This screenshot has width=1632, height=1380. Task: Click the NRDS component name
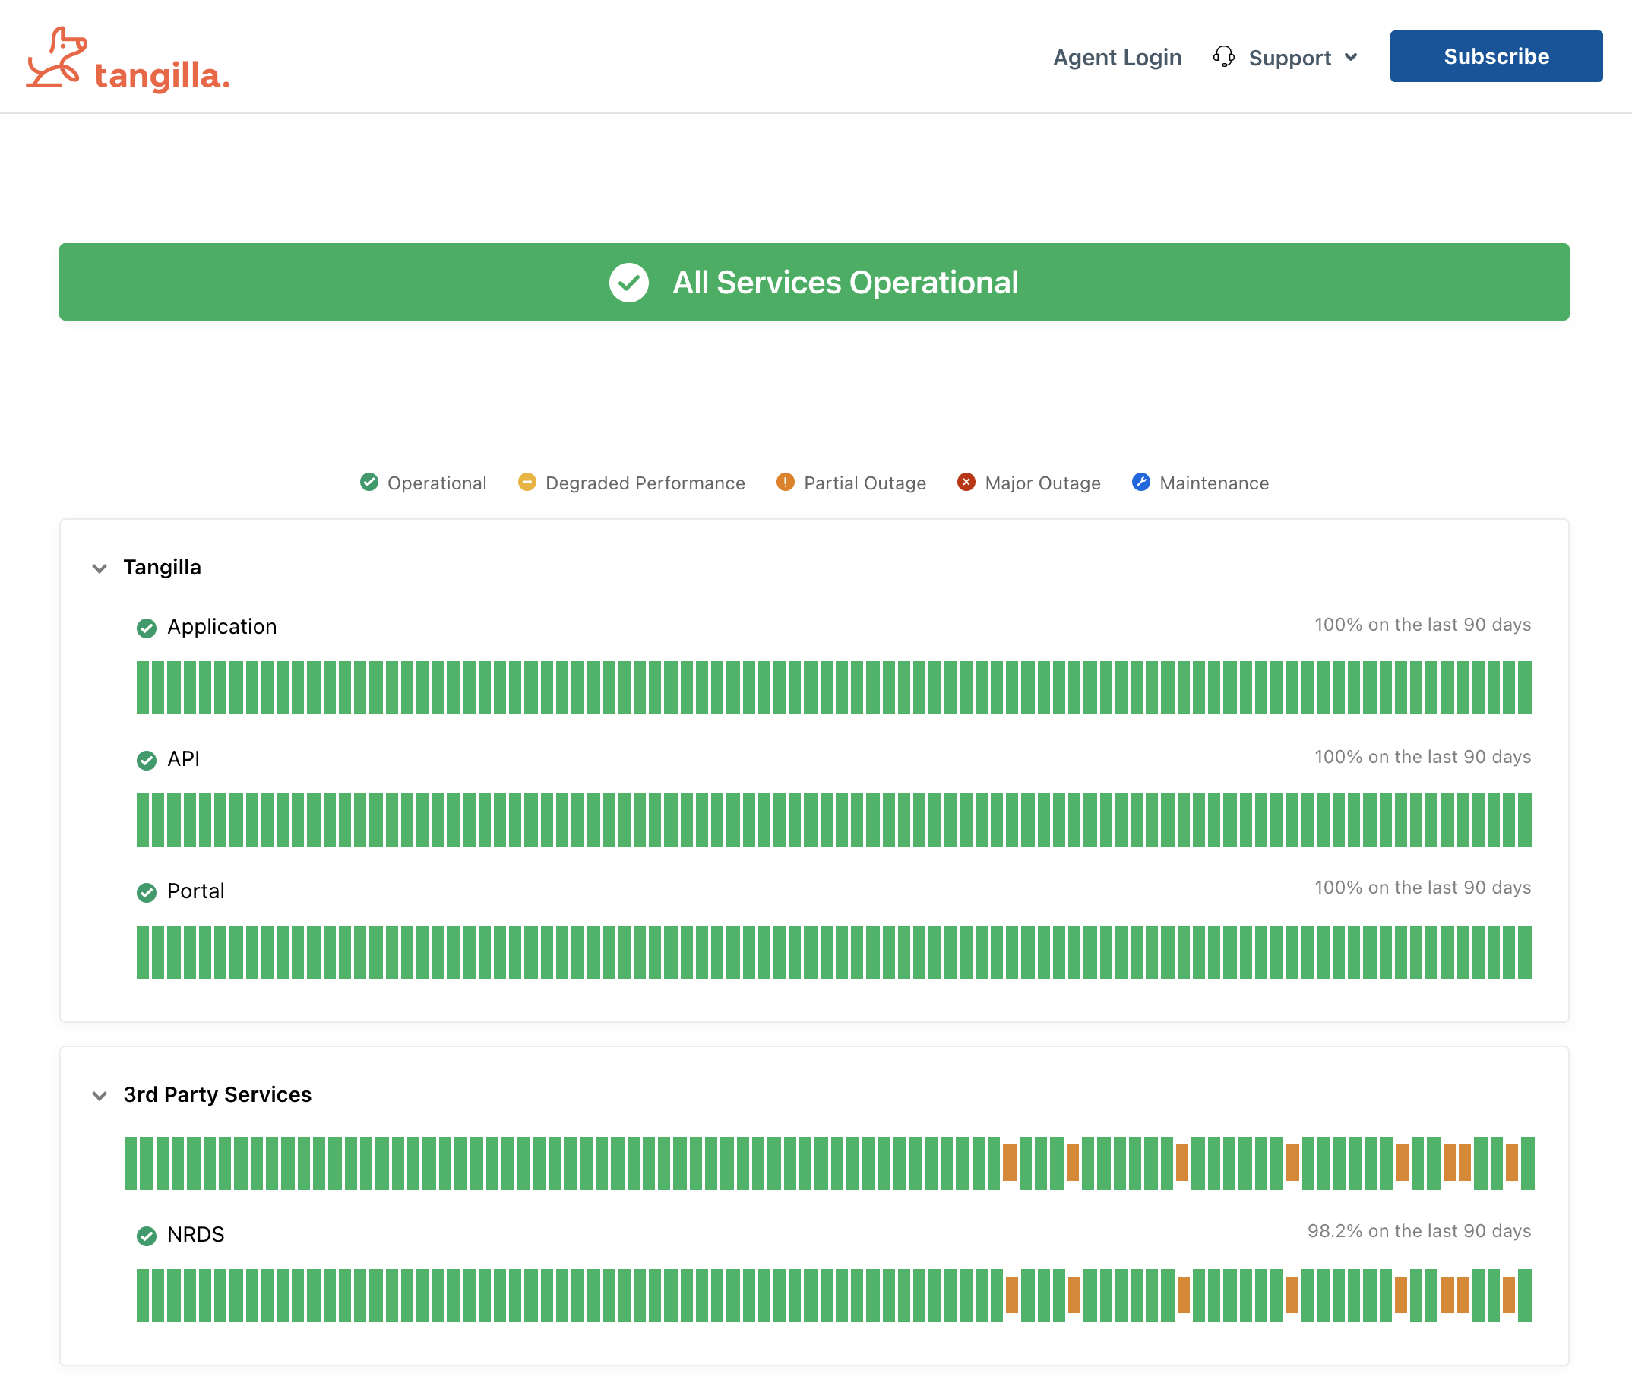tap(195, 1235)
